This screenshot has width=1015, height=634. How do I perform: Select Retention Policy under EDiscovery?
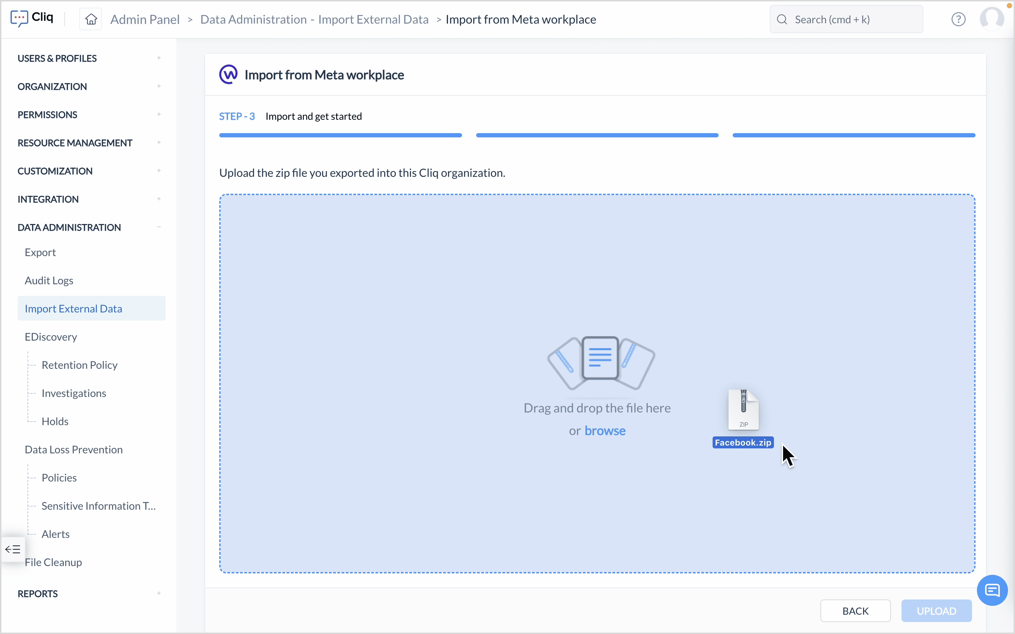79,365
